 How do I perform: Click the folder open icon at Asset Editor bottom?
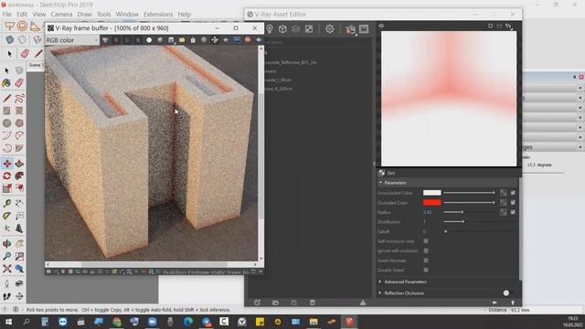click(275, 302)
